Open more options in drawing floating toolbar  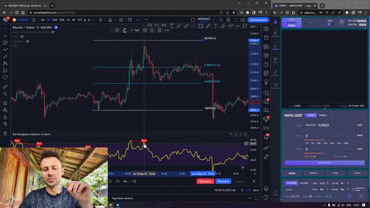pyautogui.click(x=167, y=30)
